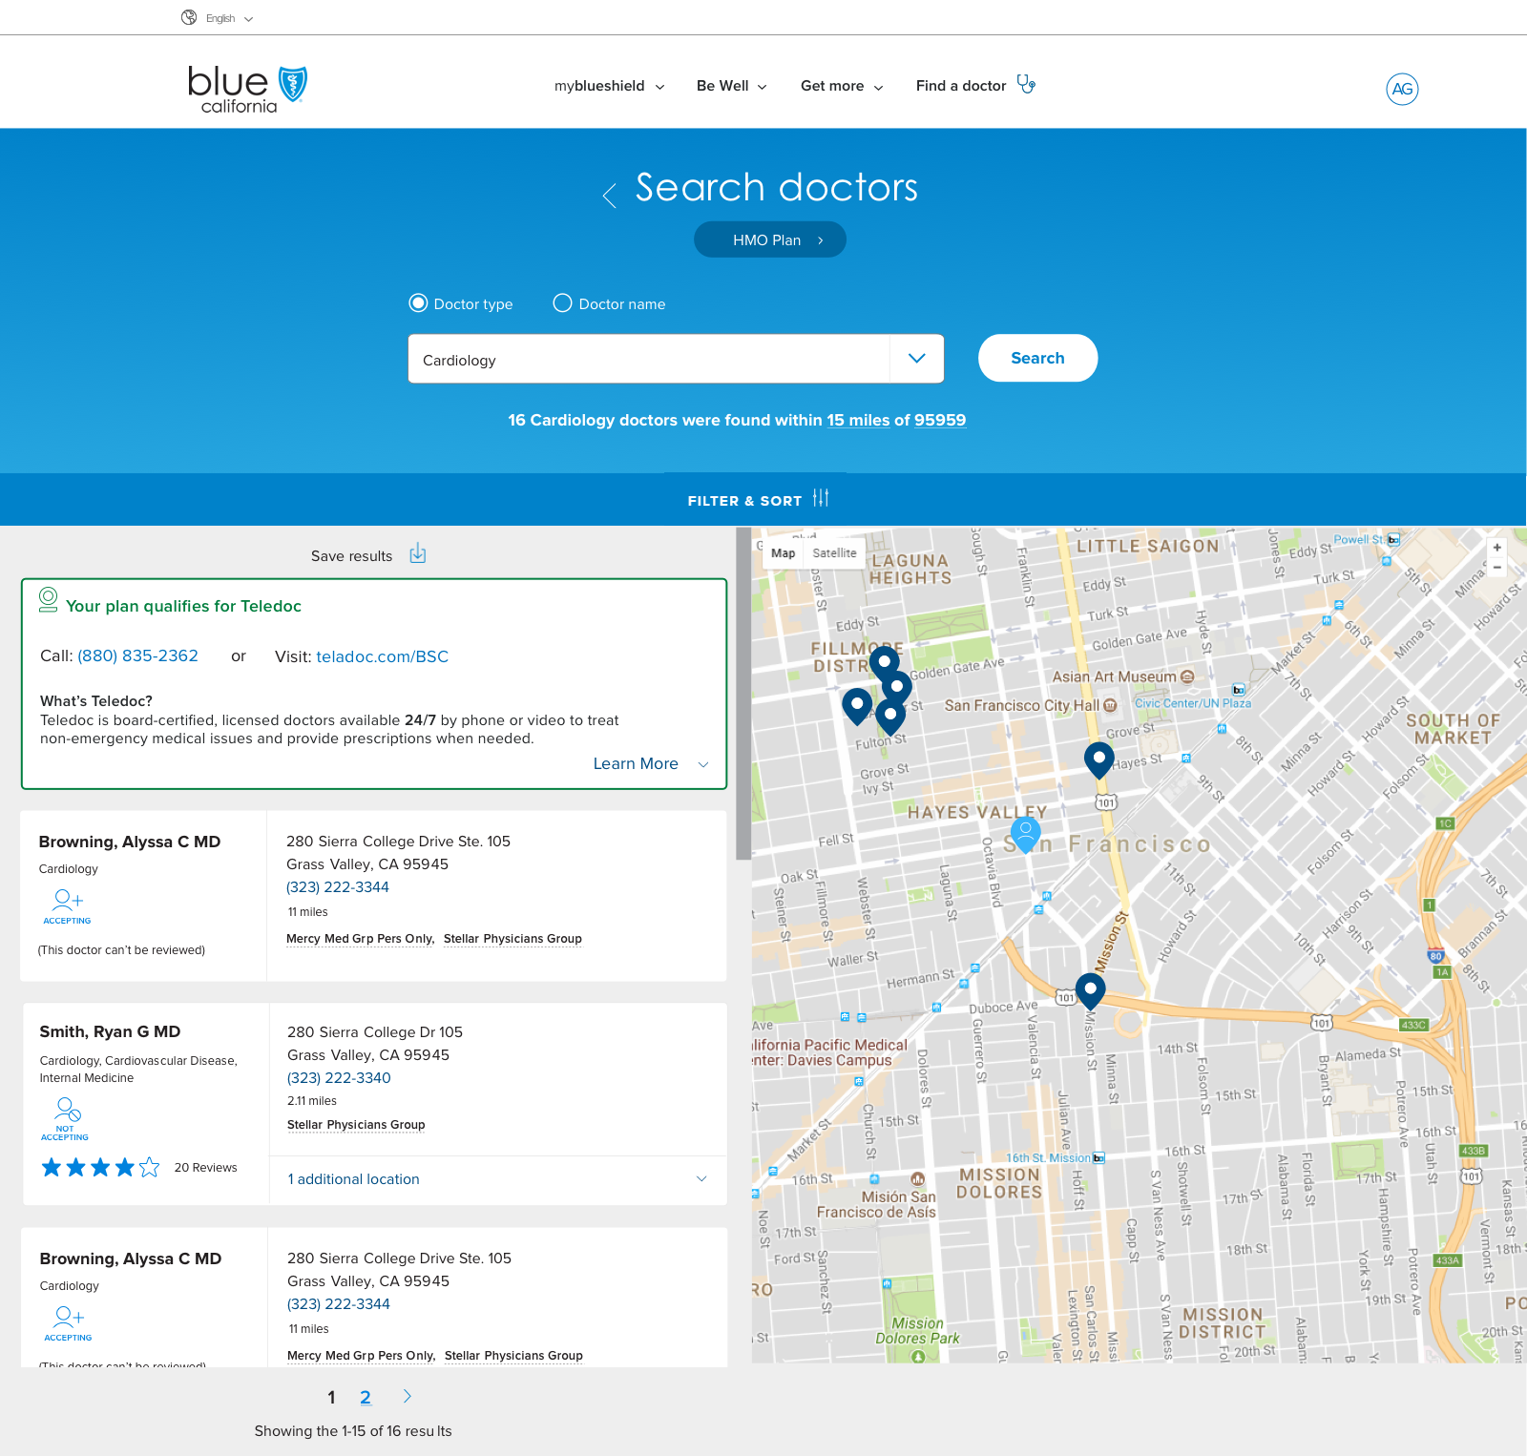Click the Misión San Francisco de Asís marker
This screenshot has height=1456, width=1527.
point(917,1179)
